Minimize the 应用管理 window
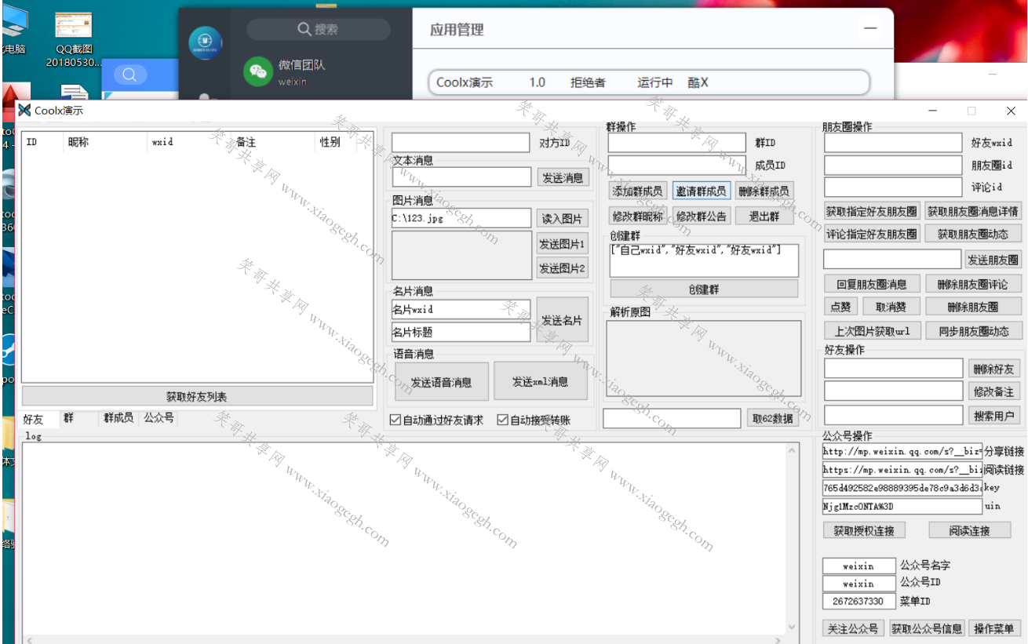This screenshot has width=1028, height=644. tap(869, 28)
